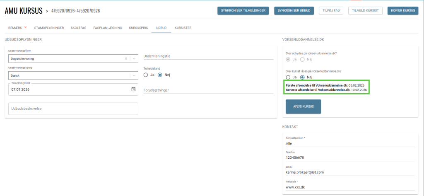Select Nej for Tolkebistand
424x196 pixels.
160,75
